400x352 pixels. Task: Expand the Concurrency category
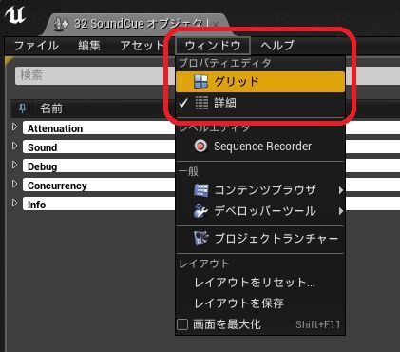pos(14,184)
